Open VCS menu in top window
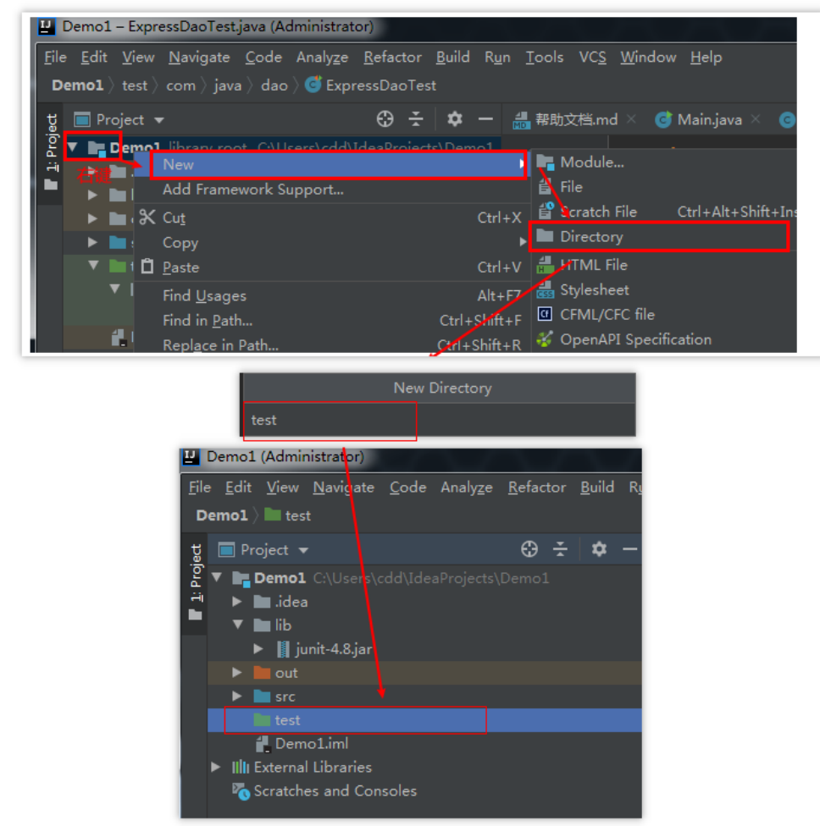Viewport: 820px width, 826px height. [x=592, y=57]
